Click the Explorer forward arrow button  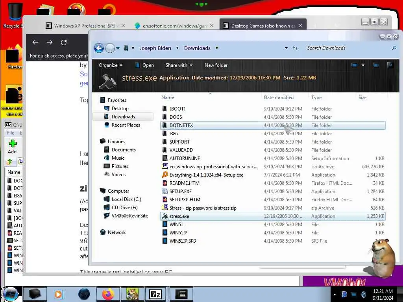pos(110,48)
